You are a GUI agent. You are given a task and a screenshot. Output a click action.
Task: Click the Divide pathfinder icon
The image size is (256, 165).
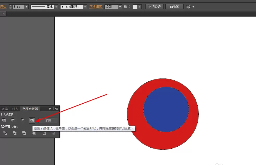(x=5, y=133)
